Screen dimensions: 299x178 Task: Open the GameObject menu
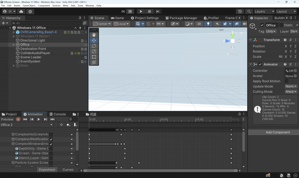tap(29, 6)
